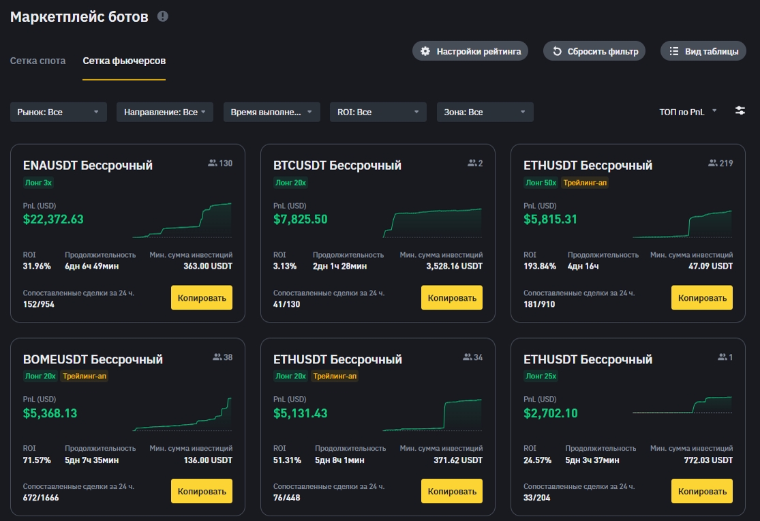Click the info icon beside Маркетплейс ботов
This screenshot has width=760, height=521.
[163, 16]
